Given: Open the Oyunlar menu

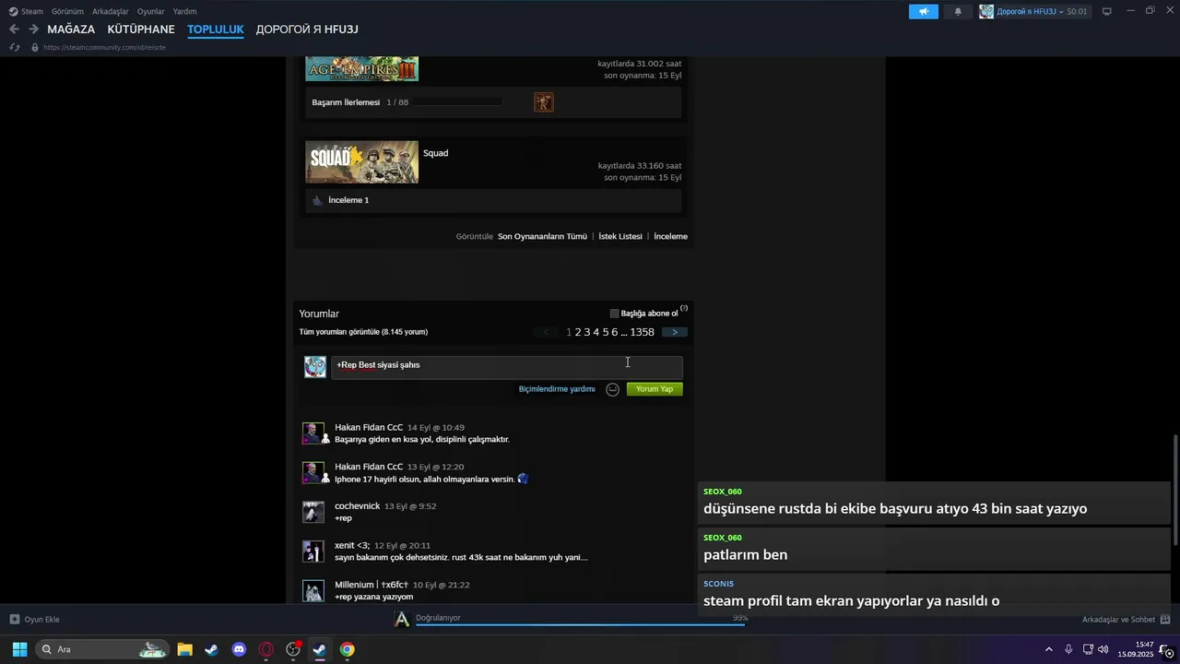Looking at the screenshot, I should (151, 11).
